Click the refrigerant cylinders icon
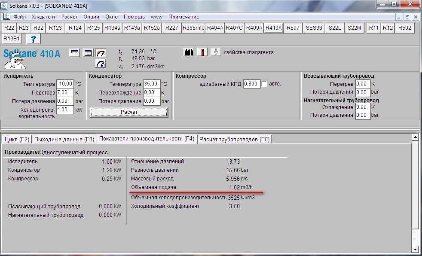Screen dimensions: 422x256 coord(189,52)
